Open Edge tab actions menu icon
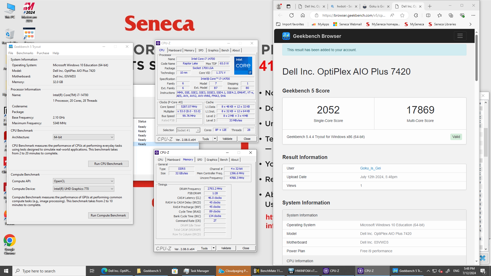This screenshot has height=276, width=491. tap(288, 6)
